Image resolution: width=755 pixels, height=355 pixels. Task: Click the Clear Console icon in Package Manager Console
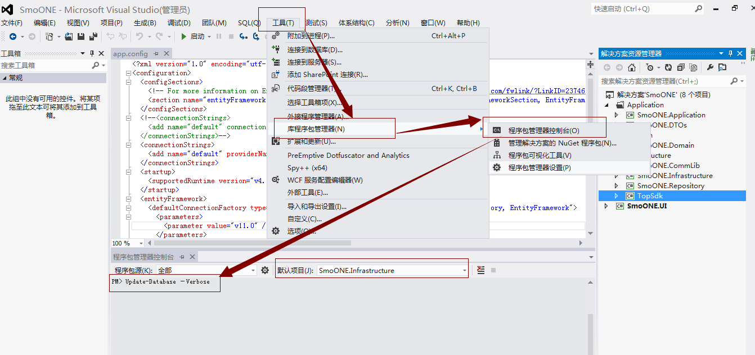pyautogui.click(x=480, y=270)
